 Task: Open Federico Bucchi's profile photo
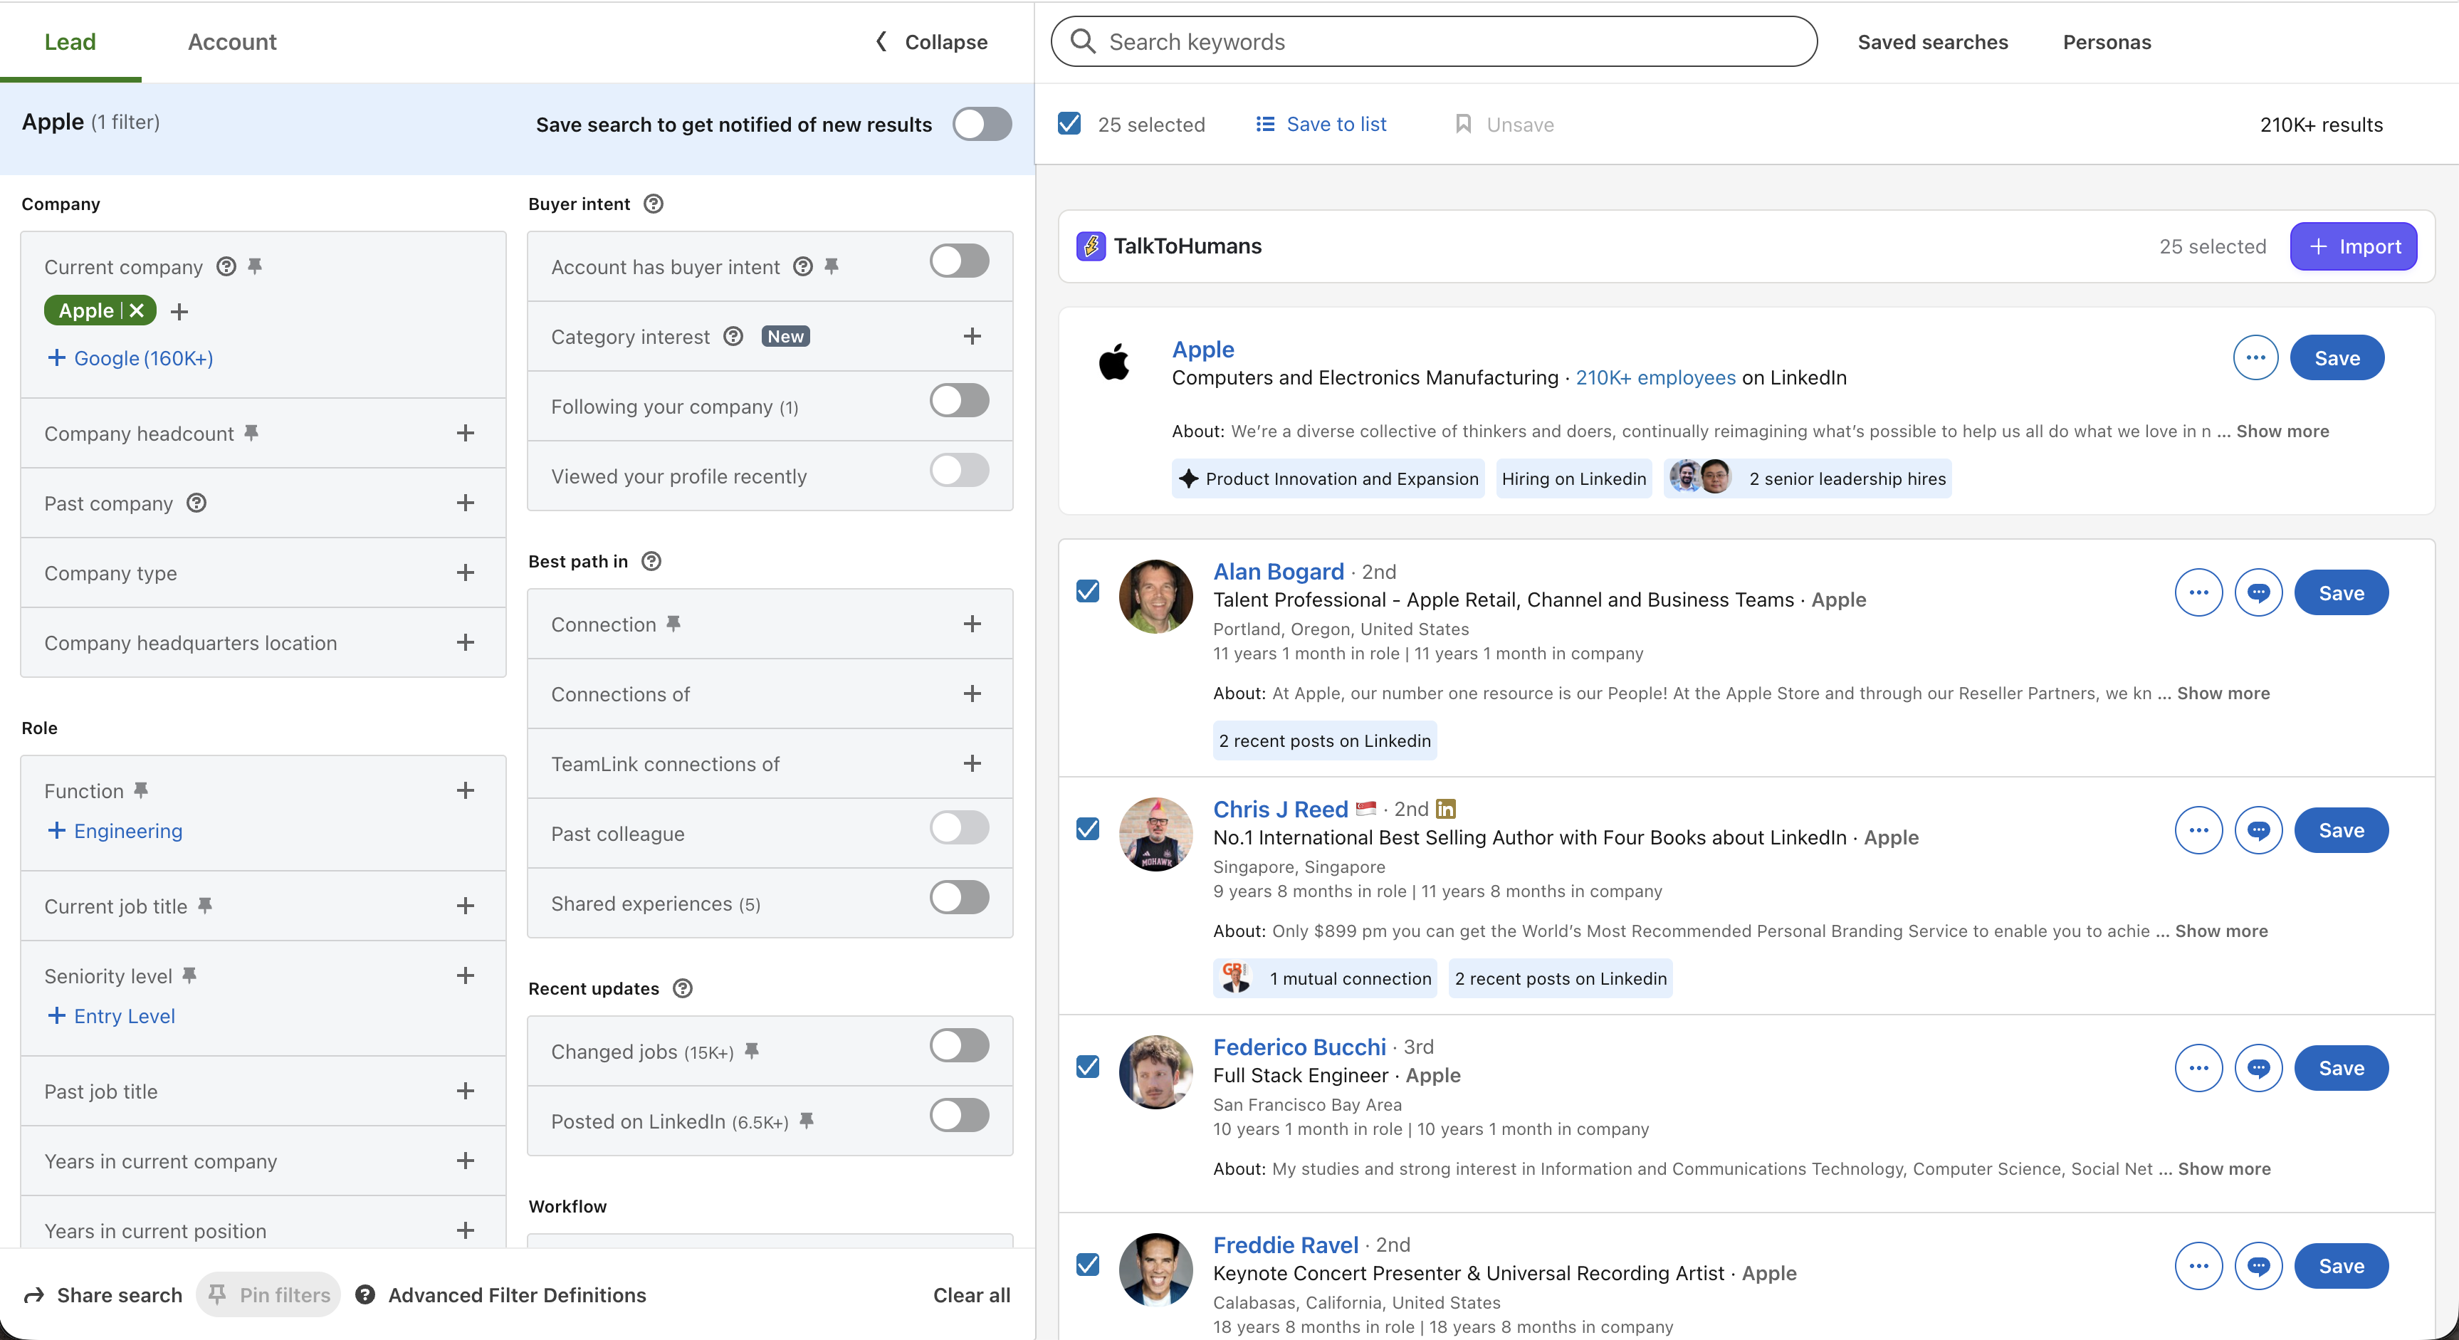[1155, 1072]
